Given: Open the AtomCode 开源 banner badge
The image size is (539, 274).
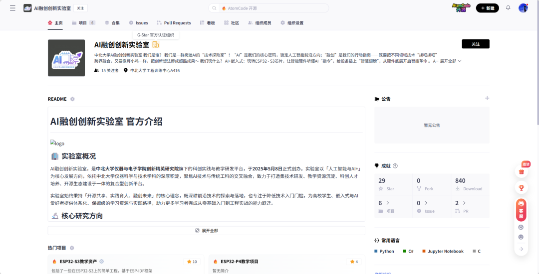Looking at the screenshot, I should pos(461,8).
